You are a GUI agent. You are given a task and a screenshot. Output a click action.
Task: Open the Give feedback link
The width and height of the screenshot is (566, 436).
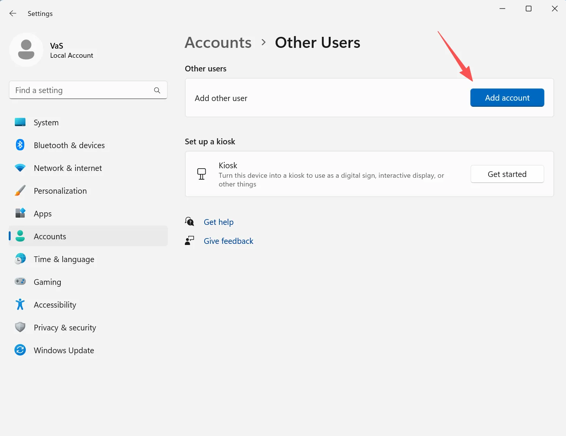[229, 241]
